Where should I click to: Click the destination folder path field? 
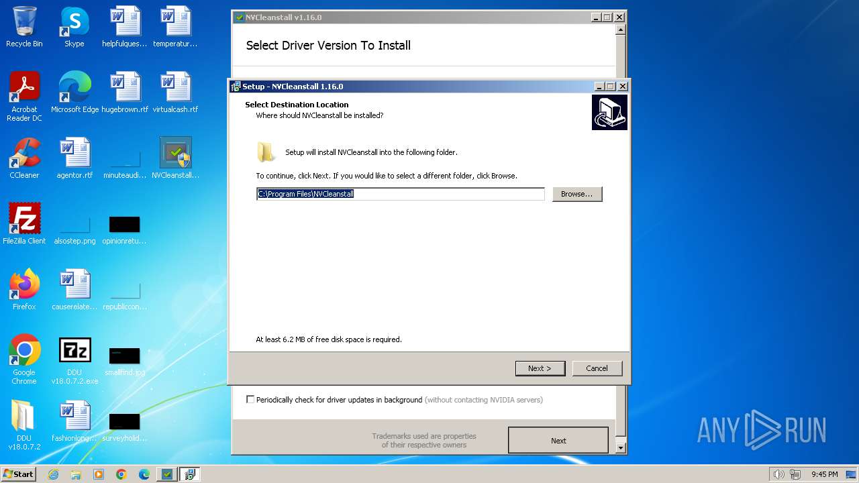click(x=401, y=194)
